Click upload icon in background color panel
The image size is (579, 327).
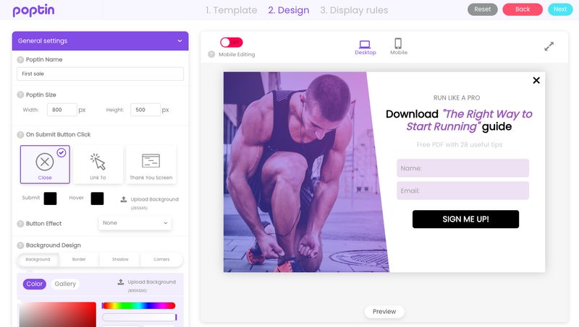(x=121, y=282)
